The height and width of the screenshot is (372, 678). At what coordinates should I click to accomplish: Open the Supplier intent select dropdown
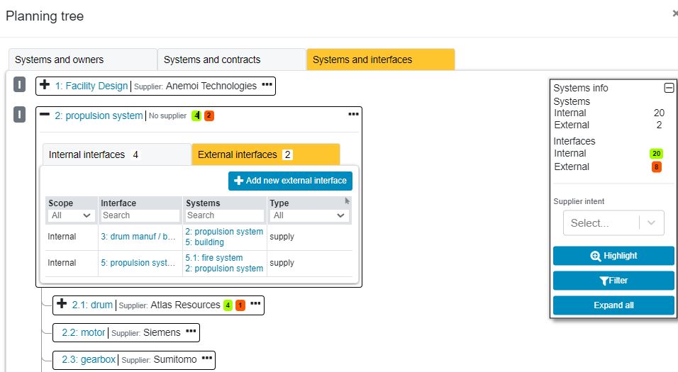click(613, 223)
